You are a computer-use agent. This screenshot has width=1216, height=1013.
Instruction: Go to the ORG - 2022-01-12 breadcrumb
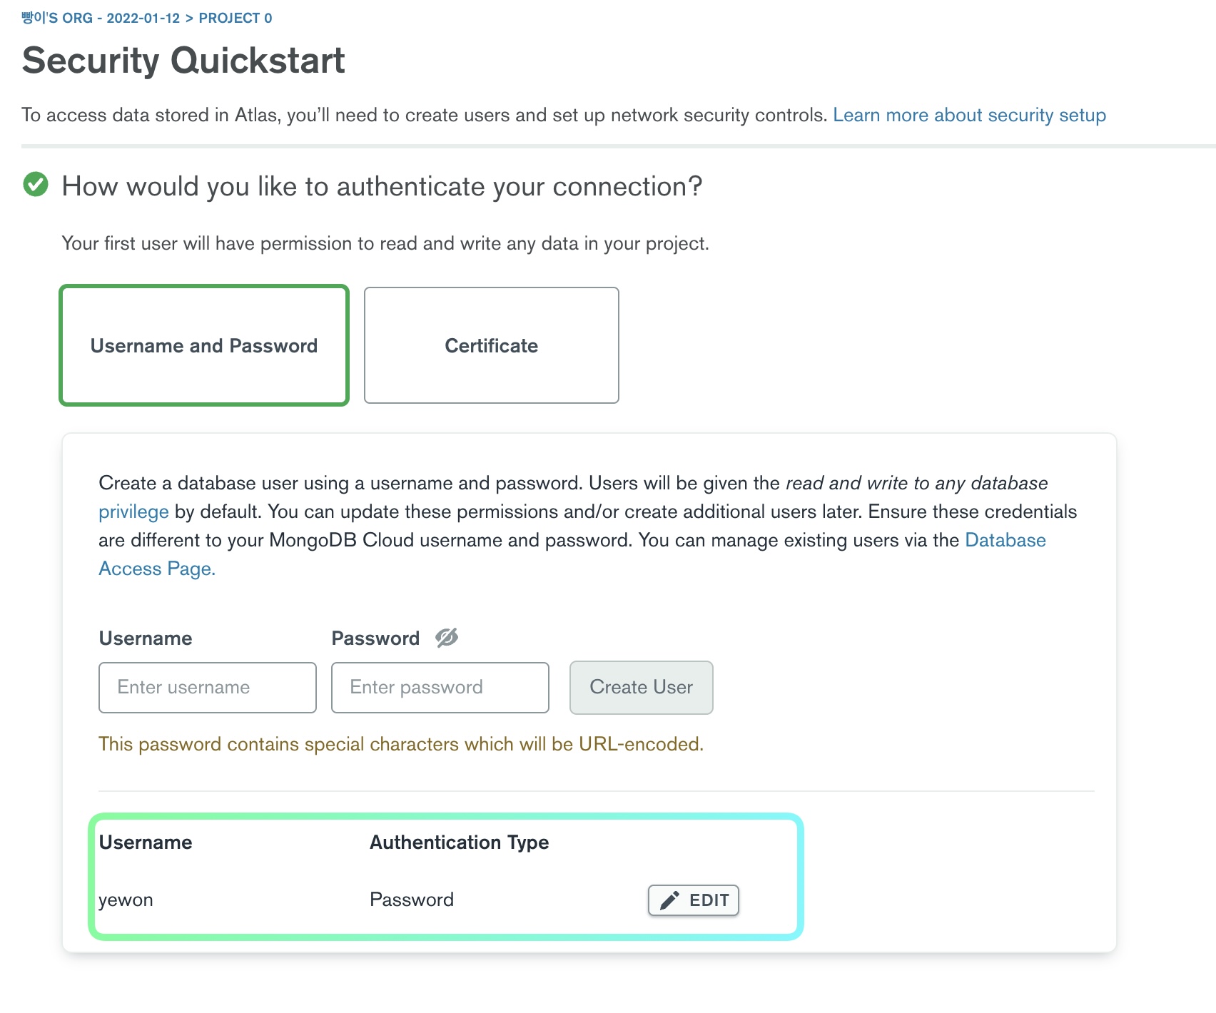click(x=101, y=18)
